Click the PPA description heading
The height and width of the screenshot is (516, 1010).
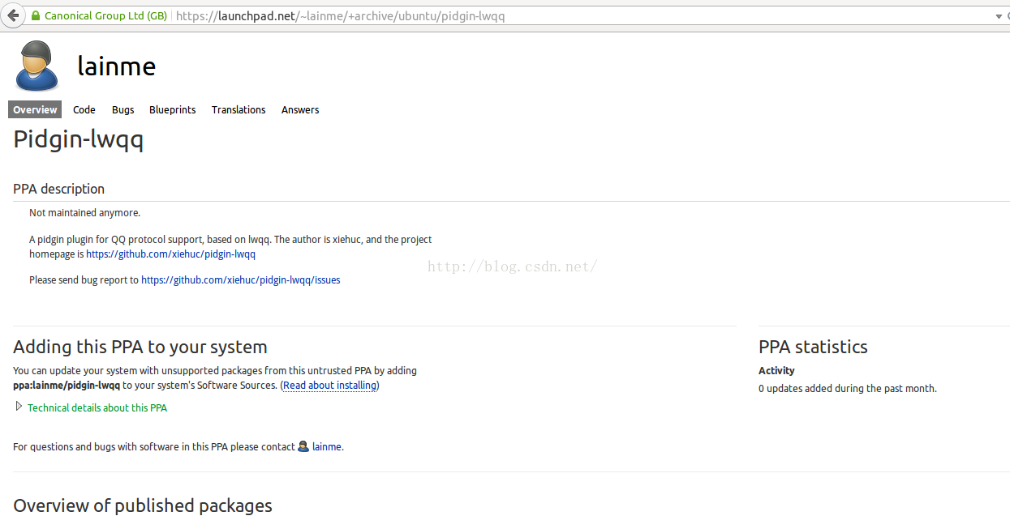[x=59, y=189]
